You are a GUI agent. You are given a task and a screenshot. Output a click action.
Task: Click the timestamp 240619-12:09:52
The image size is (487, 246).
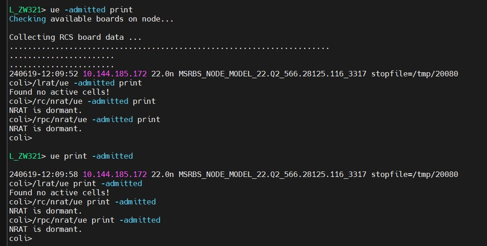[x=44, y=74]
